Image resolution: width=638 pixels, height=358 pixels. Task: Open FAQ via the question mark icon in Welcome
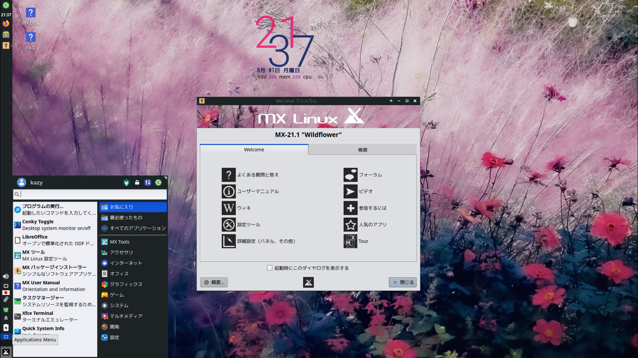[228, 175]
